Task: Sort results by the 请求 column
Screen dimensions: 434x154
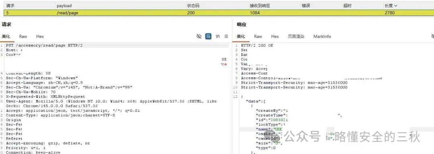Action: tap(10, 6)
